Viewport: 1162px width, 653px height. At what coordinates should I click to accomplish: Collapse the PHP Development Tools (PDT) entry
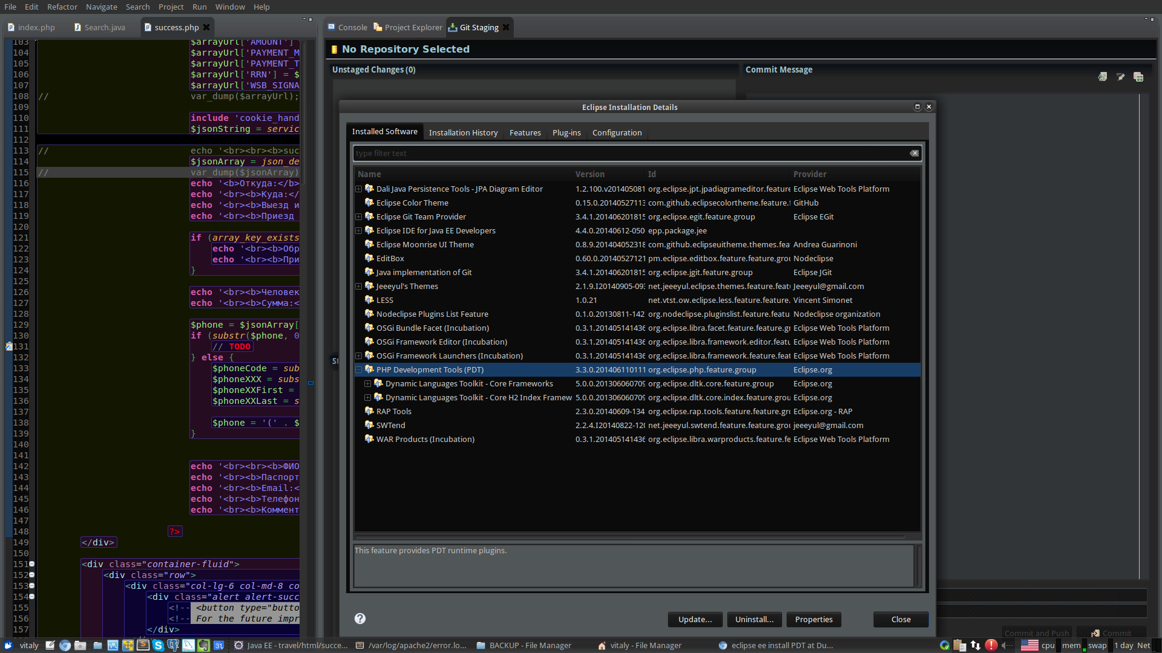pyautogui.click(x=358, y=370)
